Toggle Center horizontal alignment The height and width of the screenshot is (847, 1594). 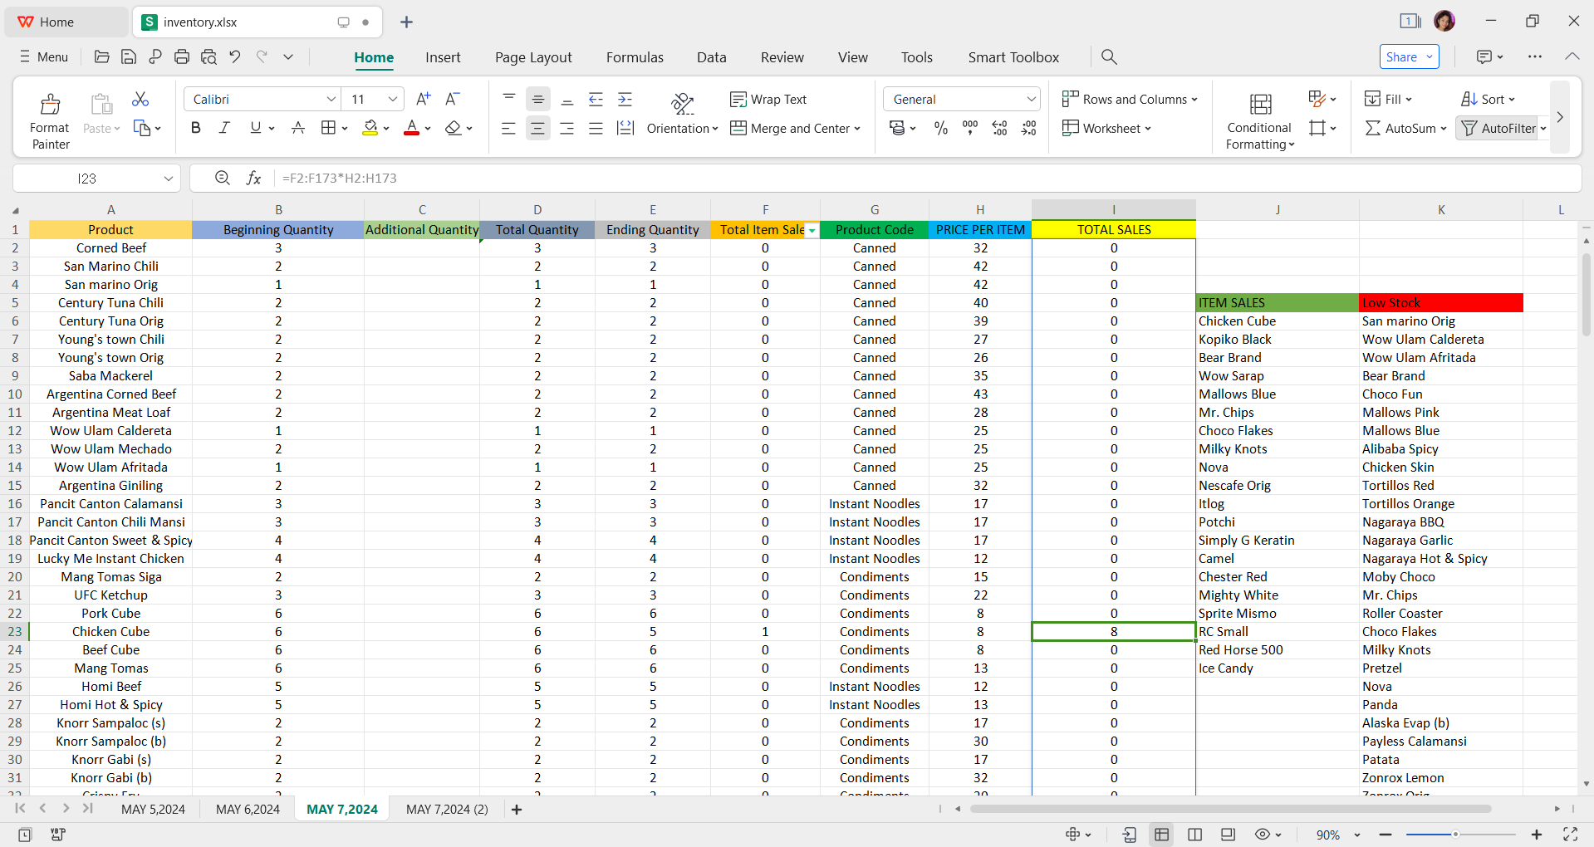pyautogui.click(x=537, y=128)
